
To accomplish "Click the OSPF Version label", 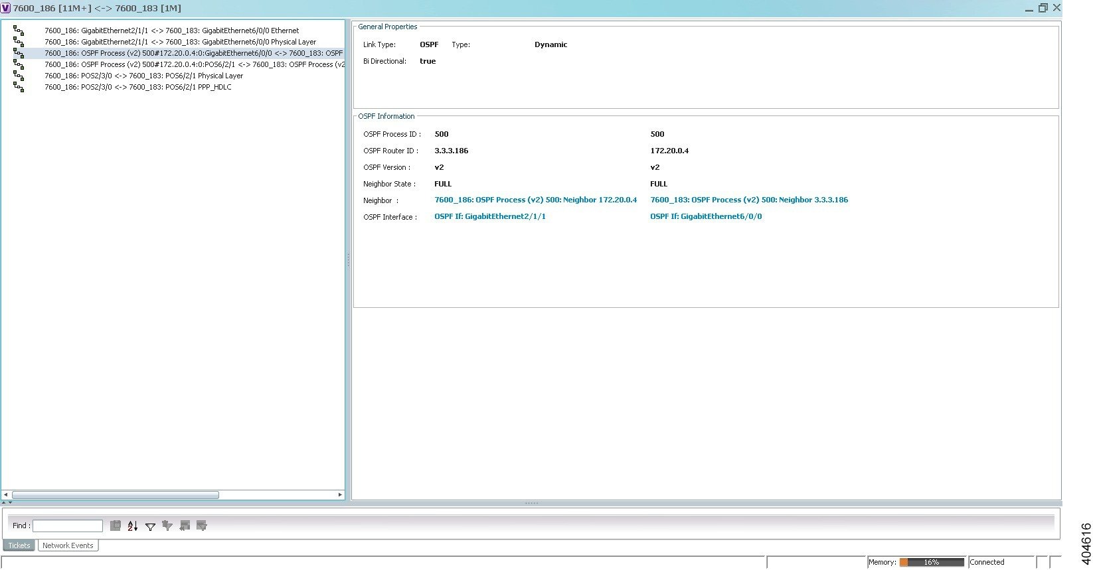I will point(386,167).
